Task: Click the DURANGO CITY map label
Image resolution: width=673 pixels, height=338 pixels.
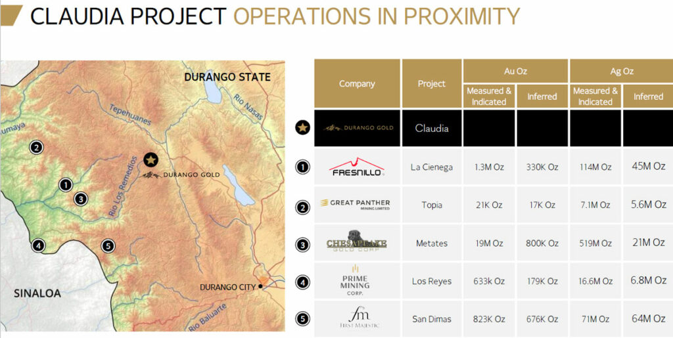Action: [227, 287]
